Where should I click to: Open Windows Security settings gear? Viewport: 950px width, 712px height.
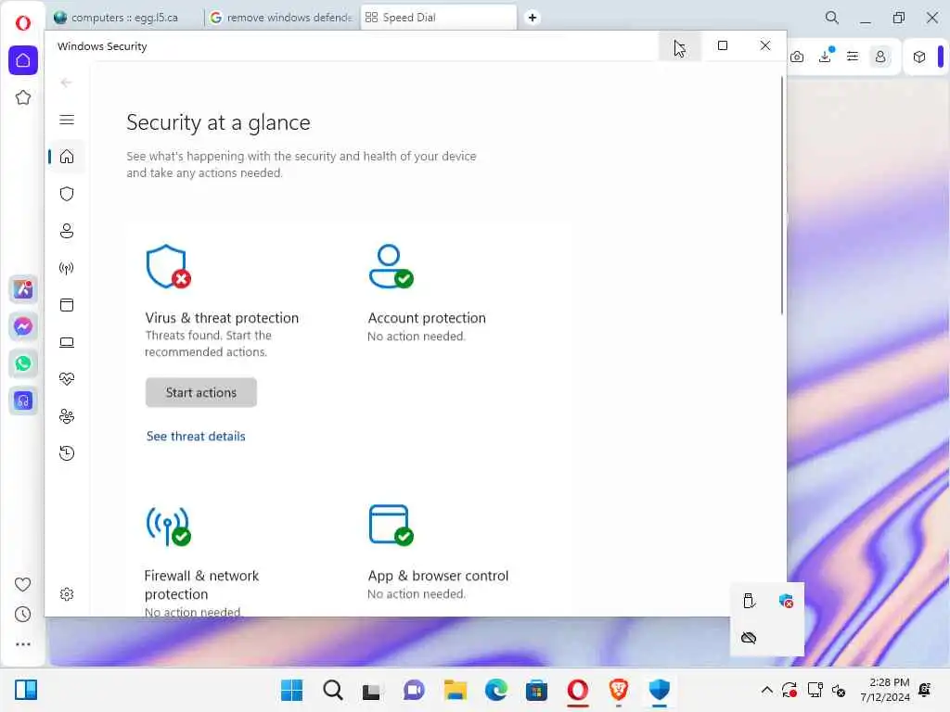pyautogui.click(x=67, y=594)
